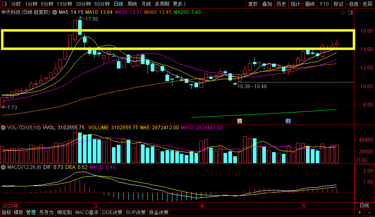Open the MACD基本 tab at bottom

pos(87,212)
